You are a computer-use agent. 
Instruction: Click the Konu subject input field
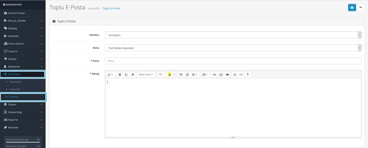pyautogui.click(x=233, y=61)
